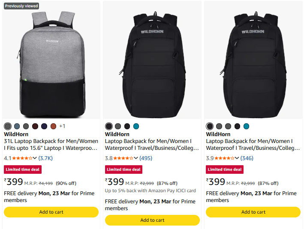304x229 pixels.
Task: Open the 346 customer reviews link
Action: [247, 158]
